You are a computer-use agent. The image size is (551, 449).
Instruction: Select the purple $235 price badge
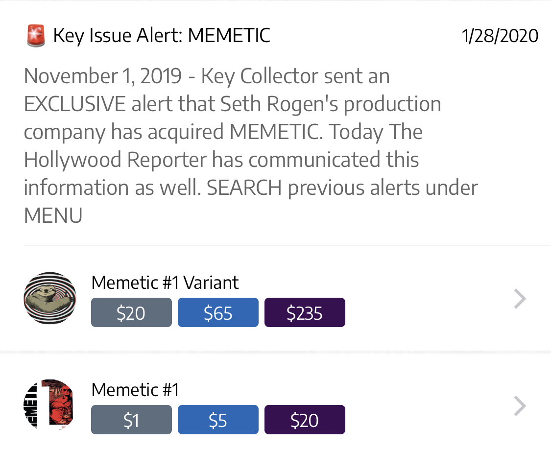[305, 313]
